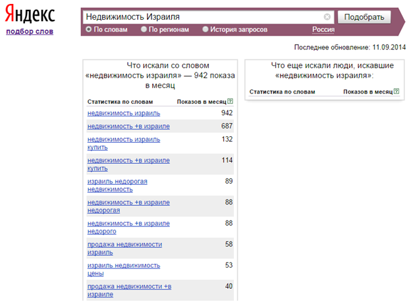Open израиль недвижимость цены link

pyautogui.click(x=124, y=270)
